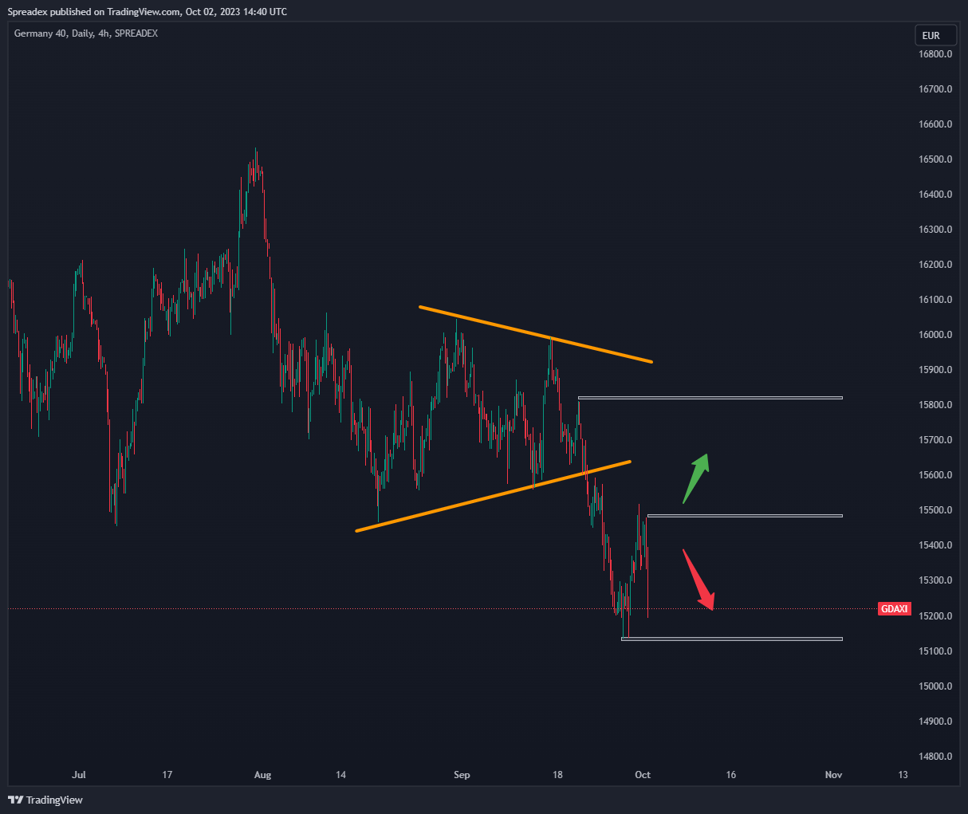Click the Sep date on time axis

[462, 775]
